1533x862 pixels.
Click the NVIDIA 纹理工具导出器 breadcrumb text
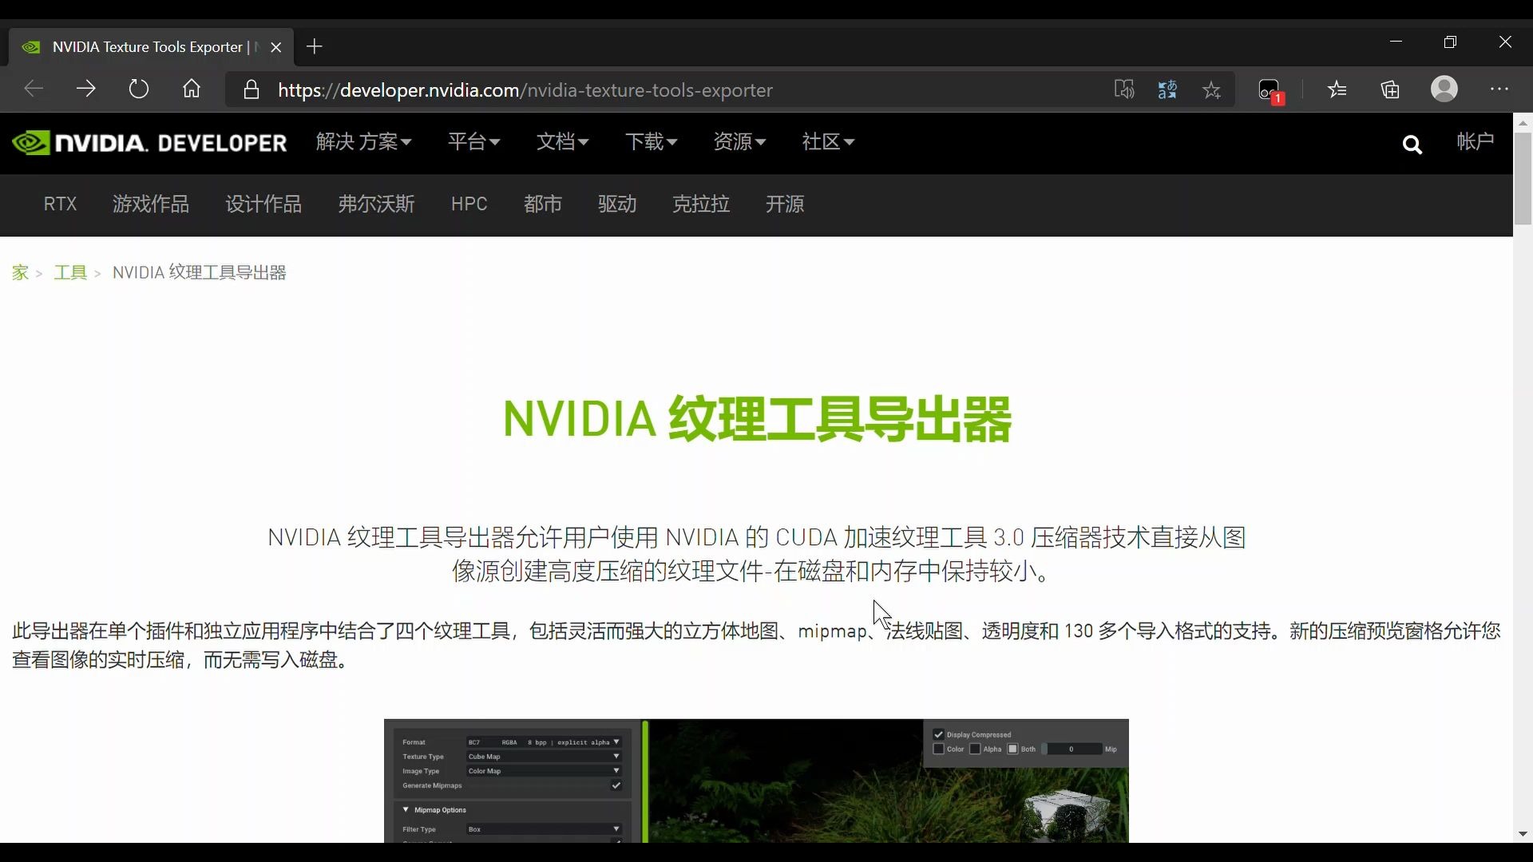point(199,273)
